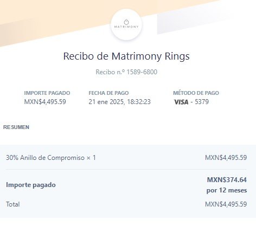Click the VISA card logo

coord(181,102)
